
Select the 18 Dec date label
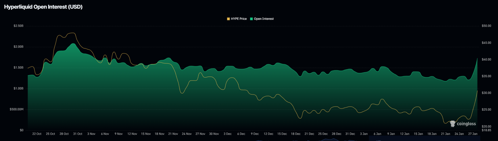(296, 134)
